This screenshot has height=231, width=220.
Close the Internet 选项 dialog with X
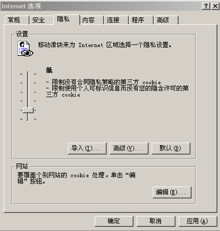click(x=215, y=6)
